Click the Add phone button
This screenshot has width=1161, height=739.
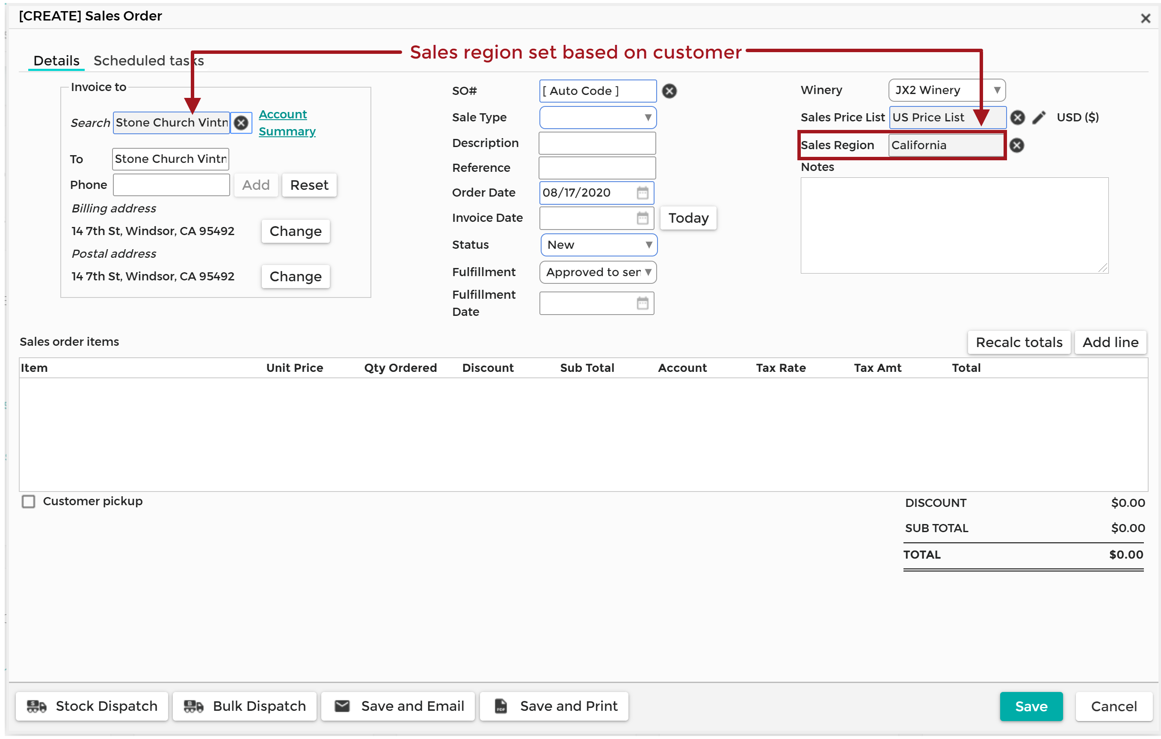256,185
